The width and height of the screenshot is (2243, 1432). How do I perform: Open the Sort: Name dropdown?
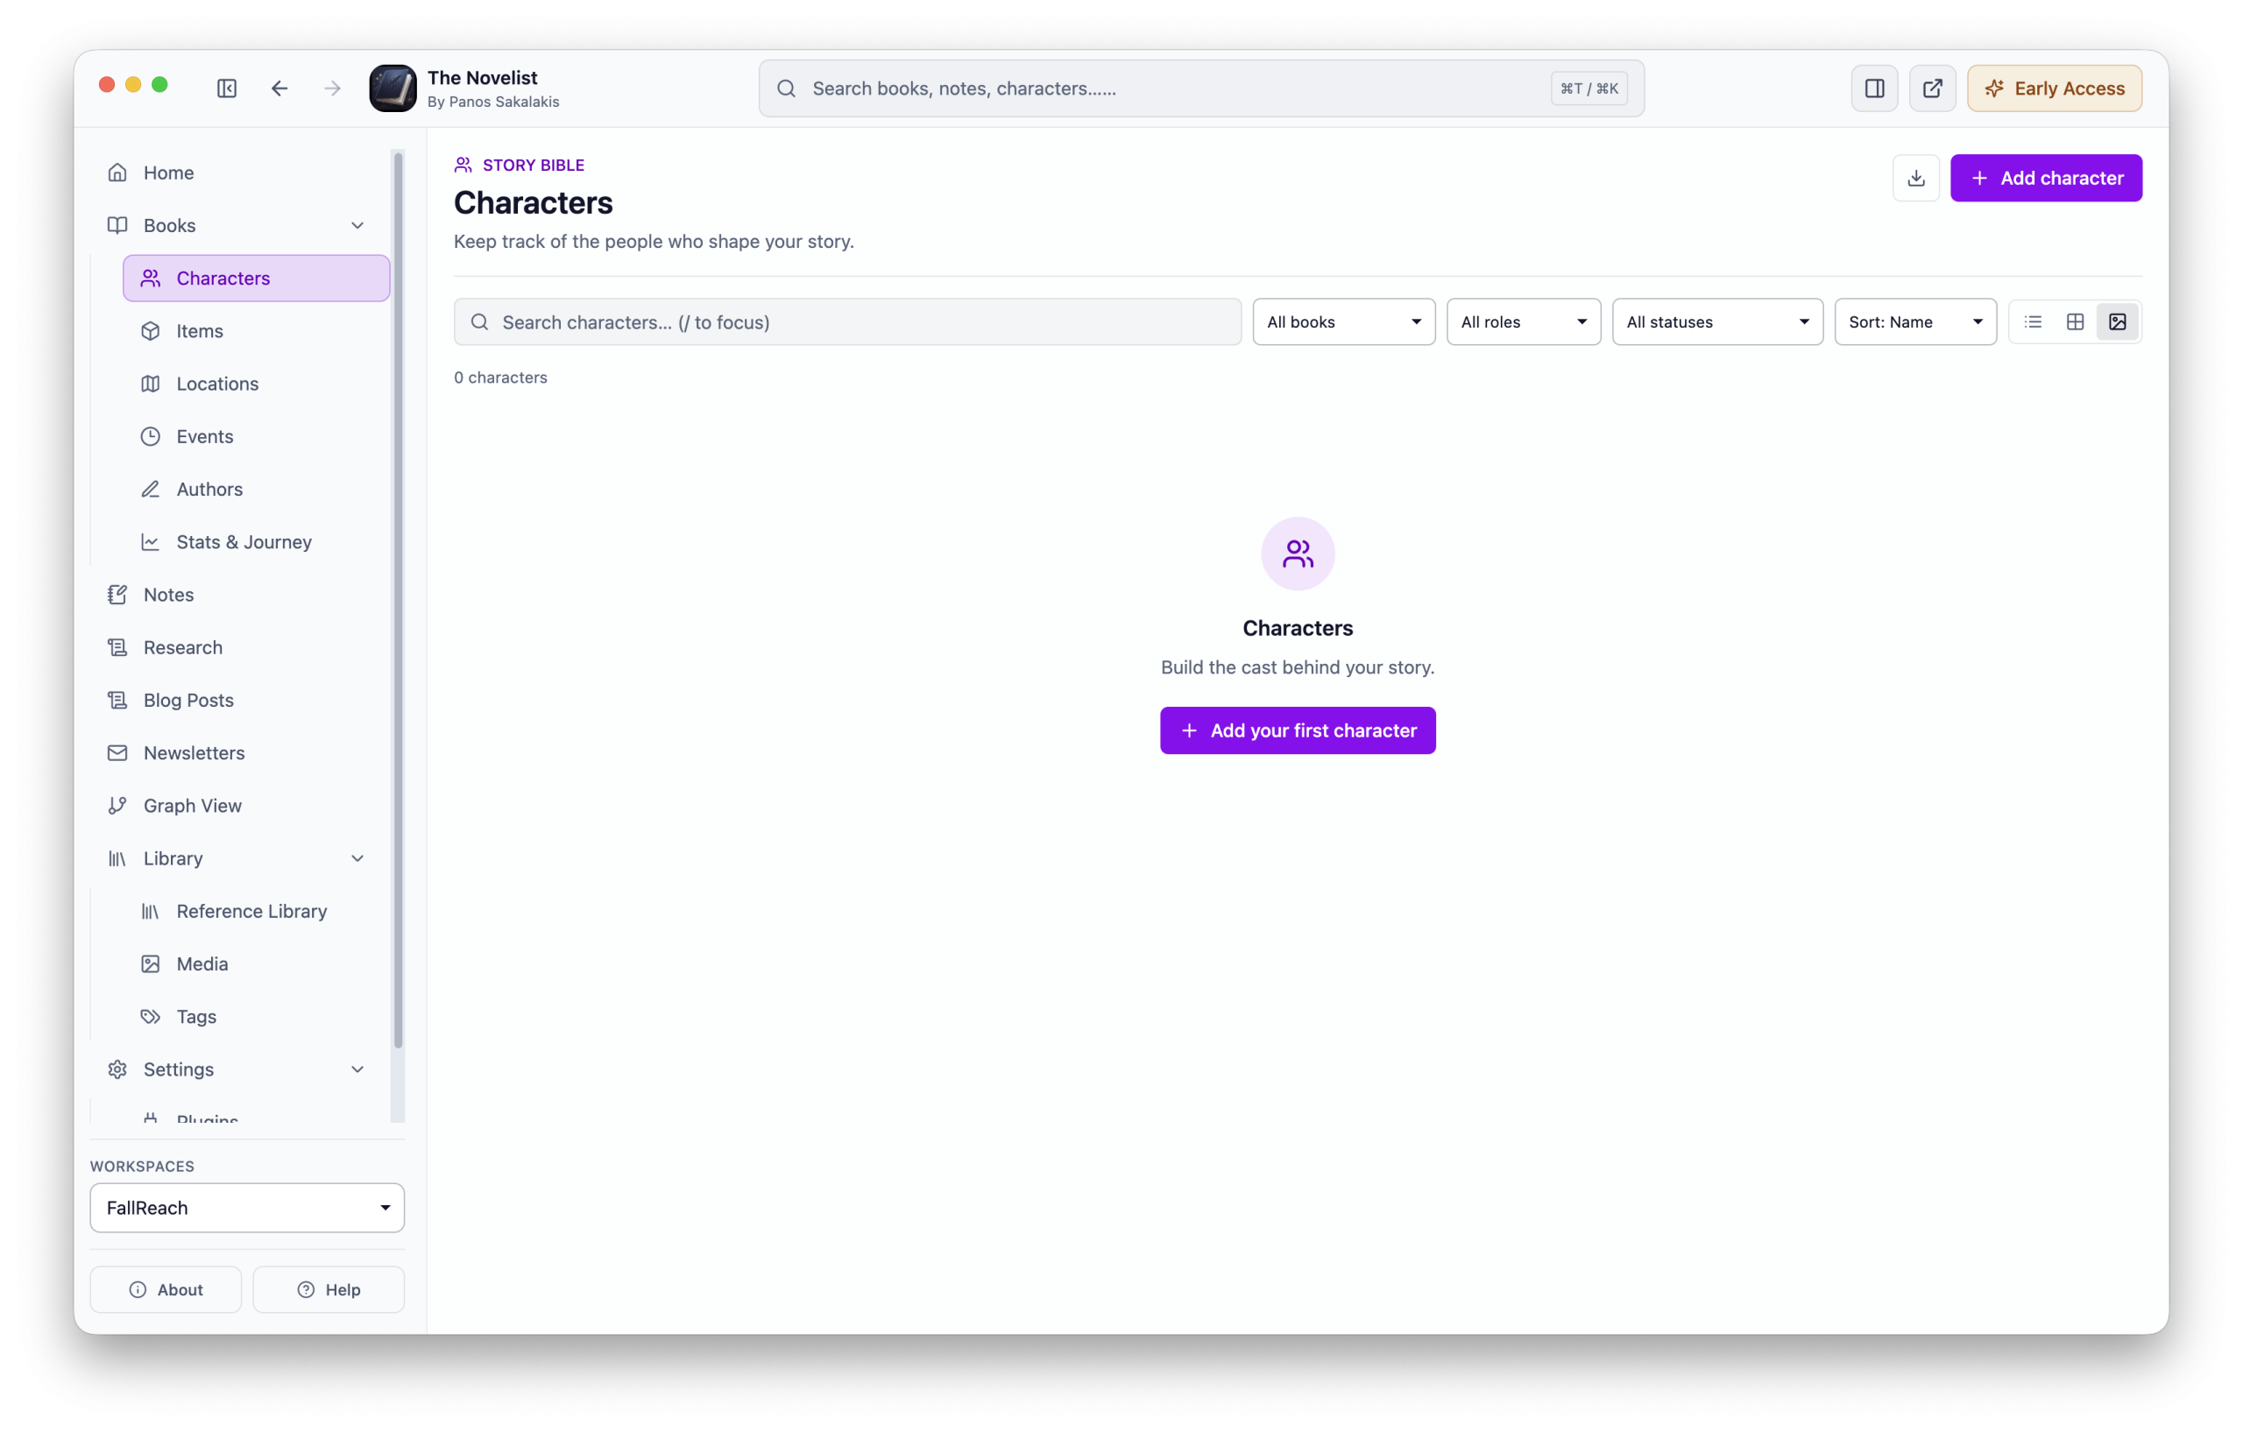tap(1915, 322)
